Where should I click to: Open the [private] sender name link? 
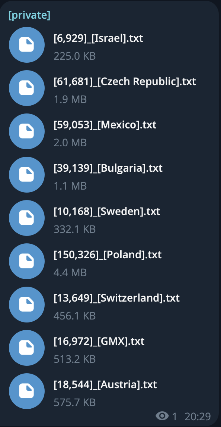(29, 15)
